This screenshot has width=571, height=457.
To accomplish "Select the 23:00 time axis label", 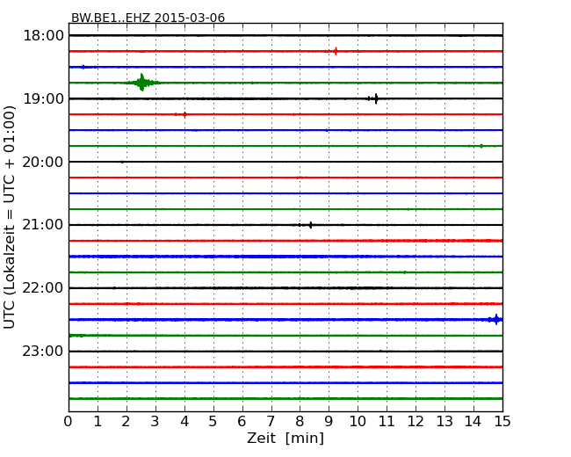I will click(x=43, y=352).
